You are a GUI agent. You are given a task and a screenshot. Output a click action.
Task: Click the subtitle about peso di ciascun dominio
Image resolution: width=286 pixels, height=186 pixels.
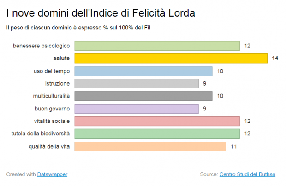(78, 28)
